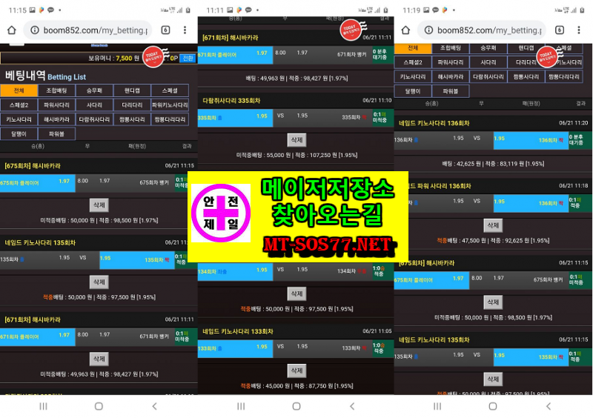Select the 전체 tab in left phone
Viewport: 593px width, 418px height.
coord(19,90)
